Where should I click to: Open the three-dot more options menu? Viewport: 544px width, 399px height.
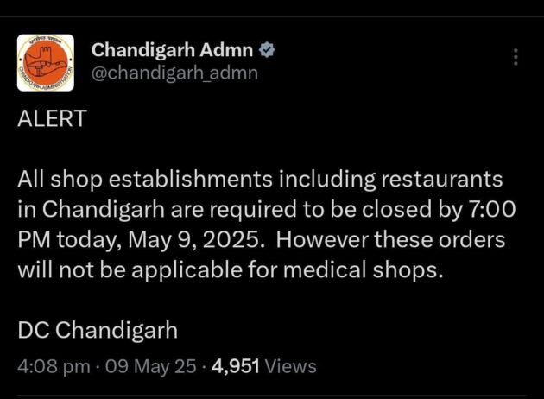(x=516, y=57)
